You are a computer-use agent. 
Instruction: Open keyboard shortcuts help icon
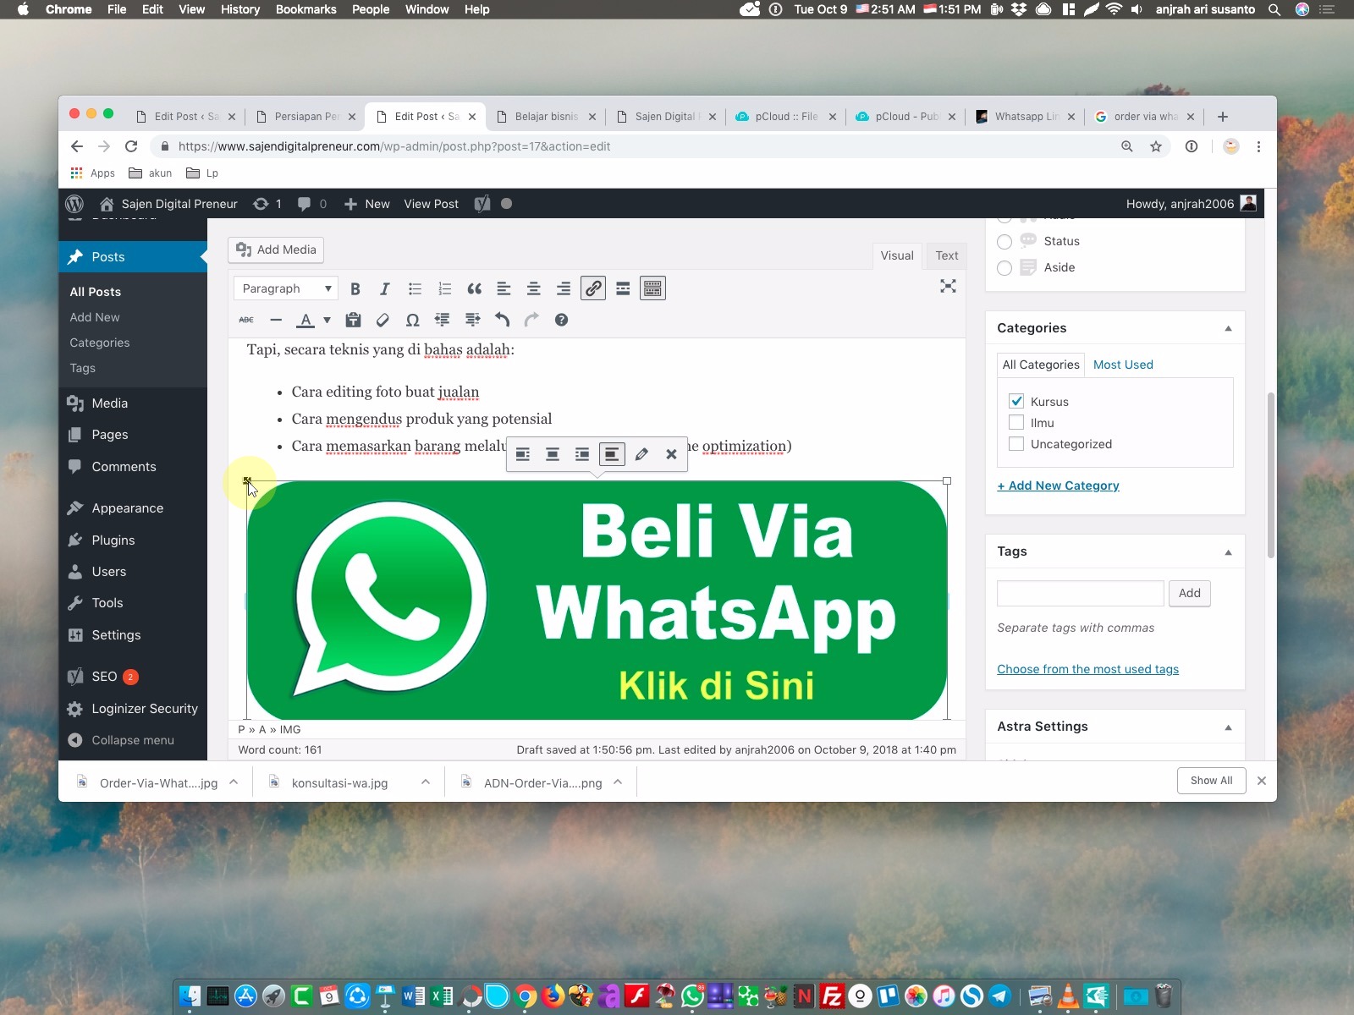click(561, 320)
